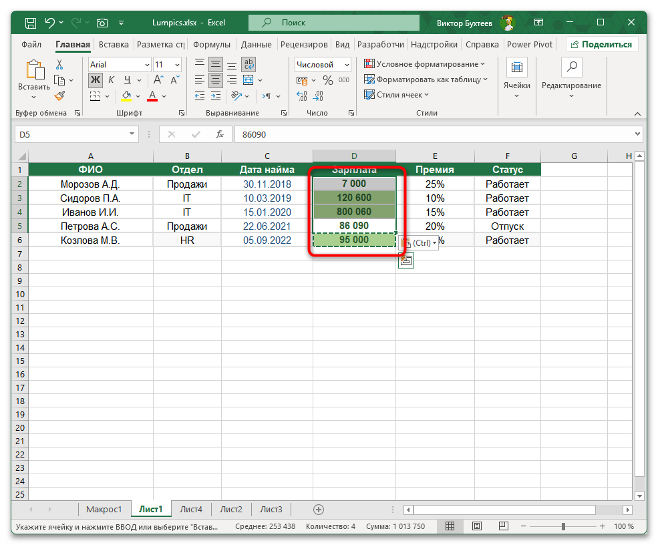Open the Числовой number format dropdown

[347, 65]
